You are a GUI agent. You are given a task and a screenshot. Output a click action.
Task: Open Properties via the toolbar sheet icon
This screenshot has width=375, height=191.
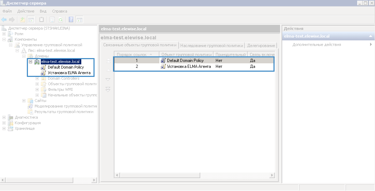pos(52,20)
